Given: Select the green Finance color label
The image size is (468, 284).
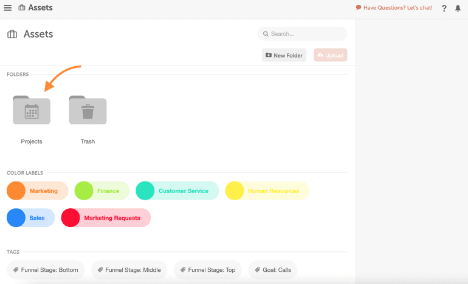Looking at the screenshot, I should click(x=102, y=191).
